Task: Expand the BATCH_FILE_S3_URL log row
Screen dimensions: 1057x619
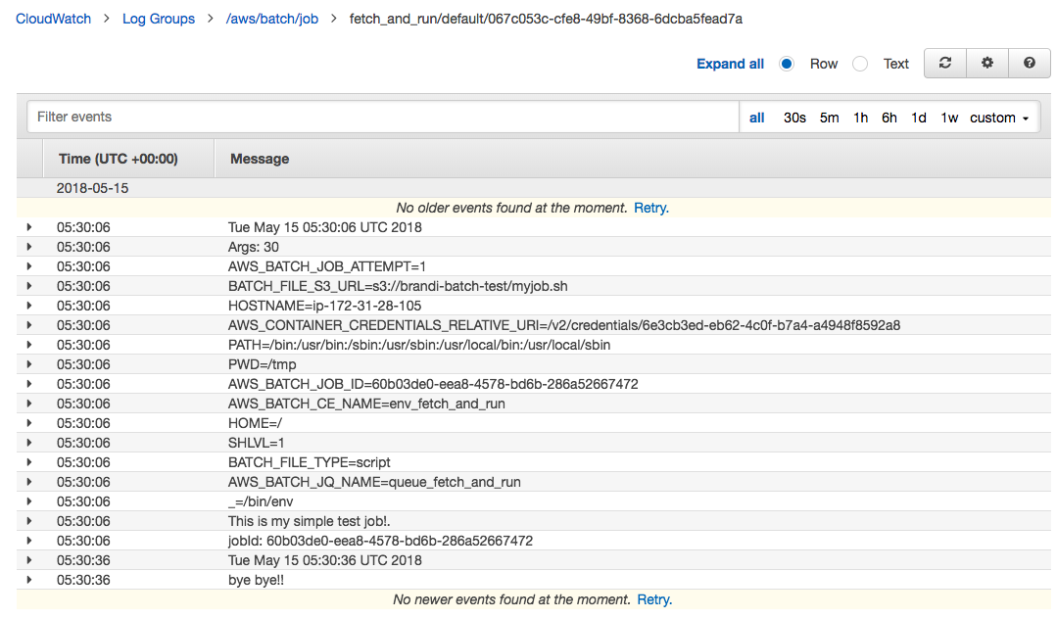Action: [x=29, y=286]
